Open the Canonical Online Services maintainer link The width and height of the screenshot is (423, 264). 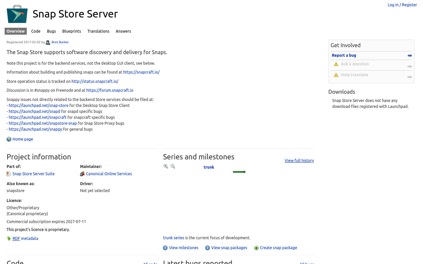109,174
